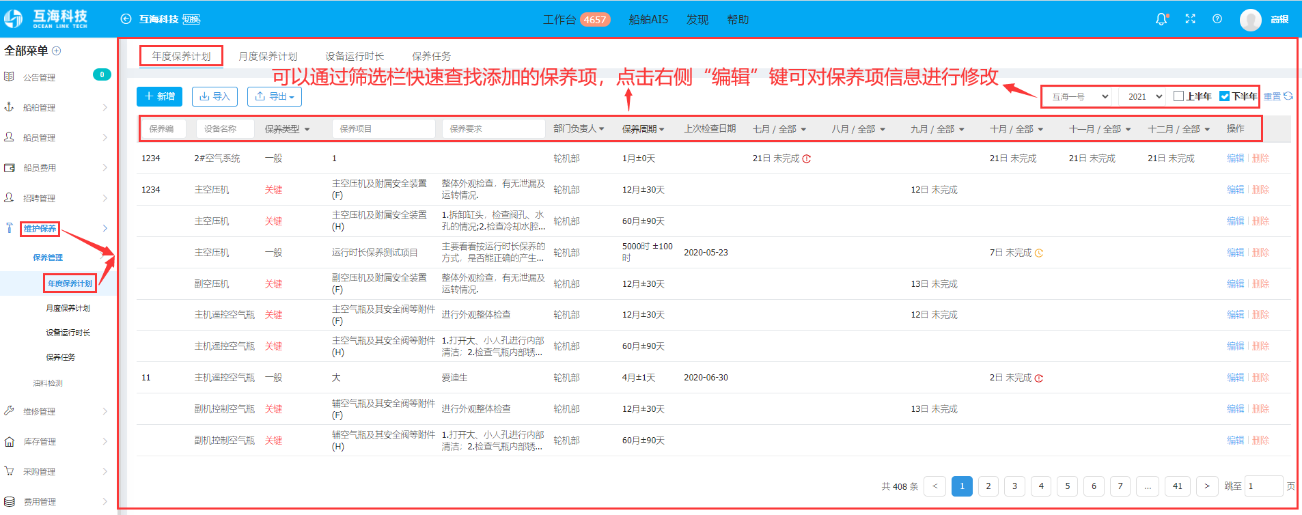Image resolution: width=1302 pixels, height=515 pixels.
Task: Click the refresh icon beside 重置
Action: 1288,96
